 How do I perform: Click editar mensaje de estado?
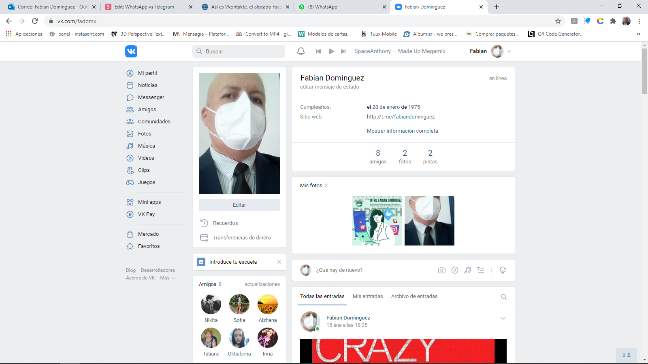click(x=330, y=87)
